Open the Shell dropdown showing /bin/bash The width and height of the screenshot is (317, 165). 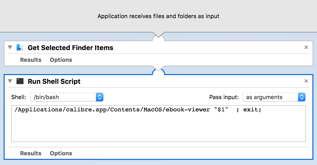click(67, 97)
